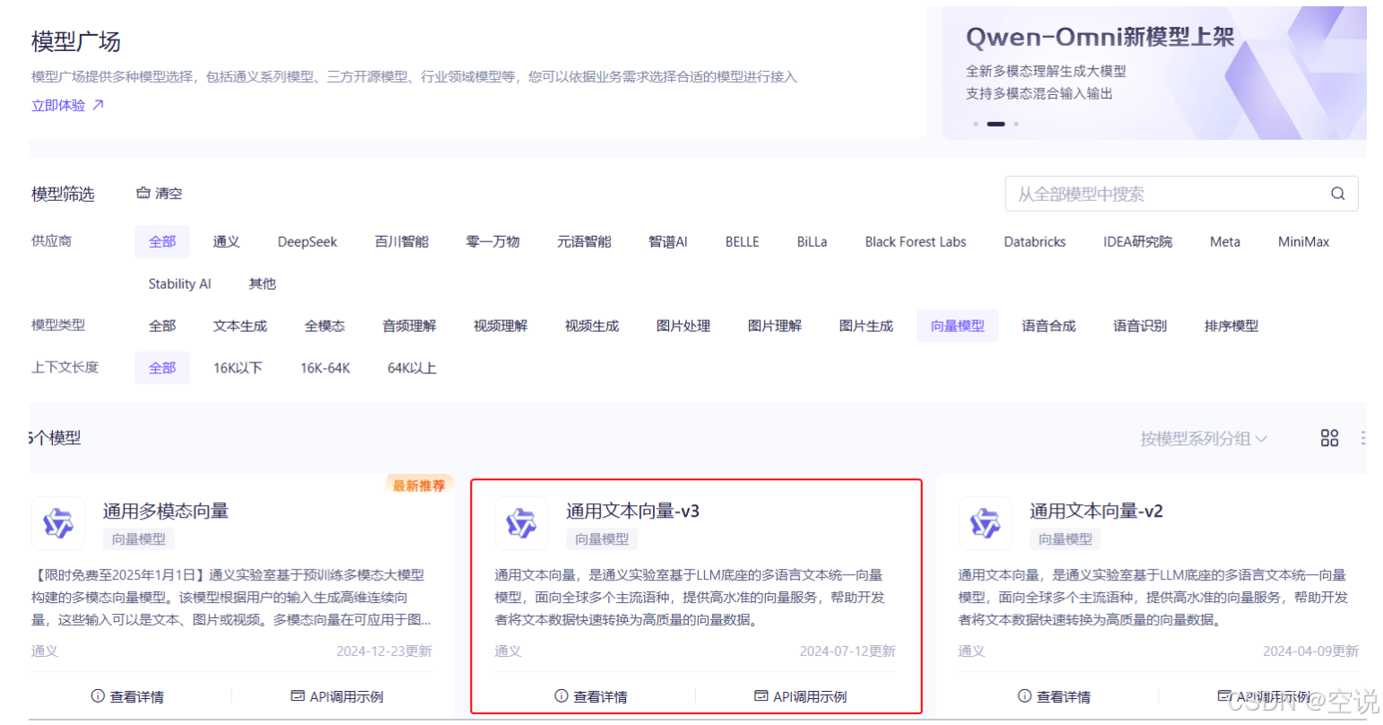Select 图片生成 model type
Viewport: 1383px width, 725px height.
pos(866,326)
